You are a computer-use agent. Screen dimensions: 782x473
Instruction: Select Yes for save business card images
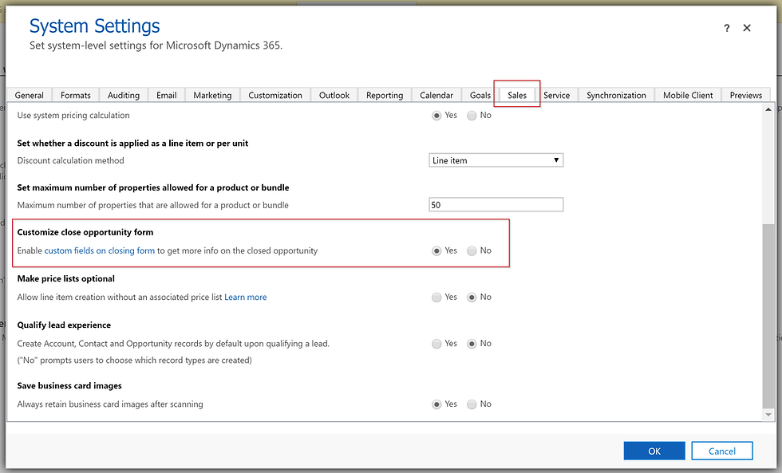point(436,404)
